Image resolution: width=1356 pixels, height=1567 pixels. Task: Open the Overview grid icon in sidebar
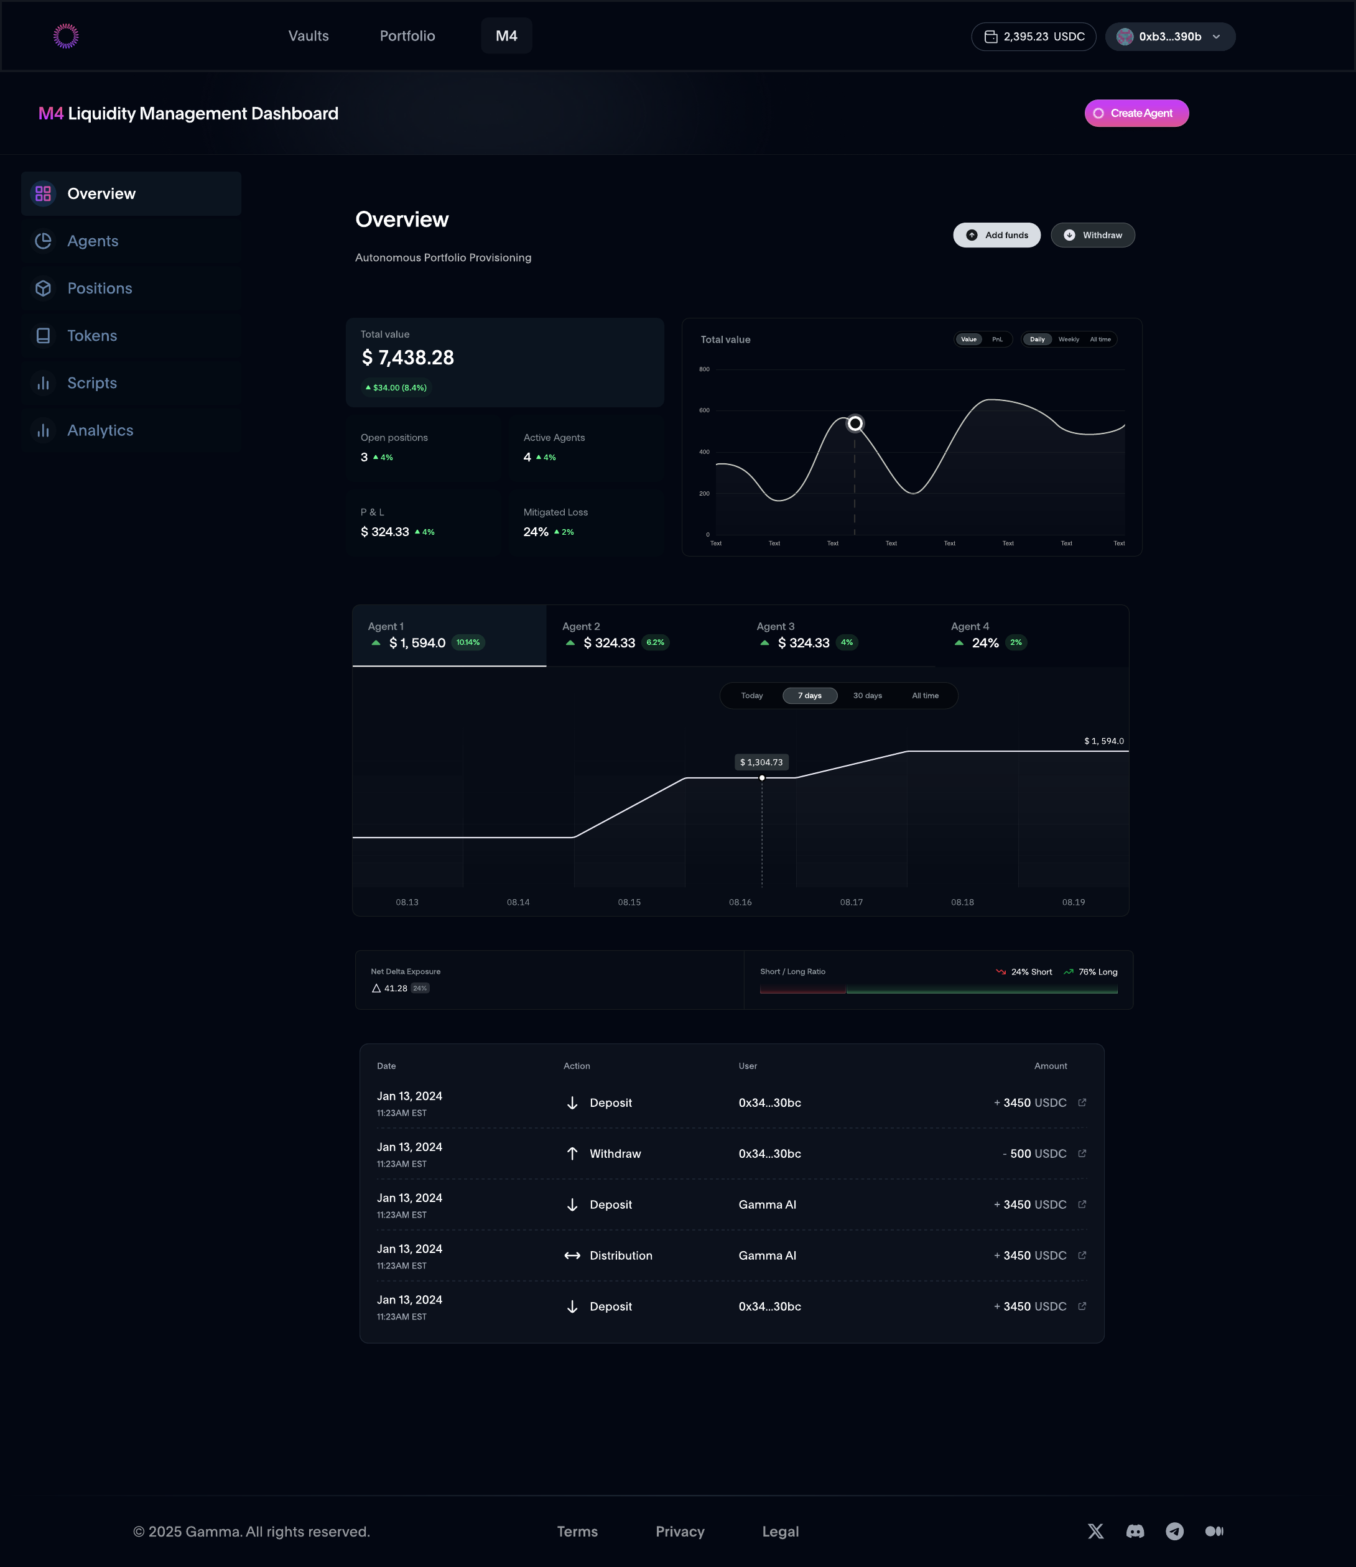43,193
